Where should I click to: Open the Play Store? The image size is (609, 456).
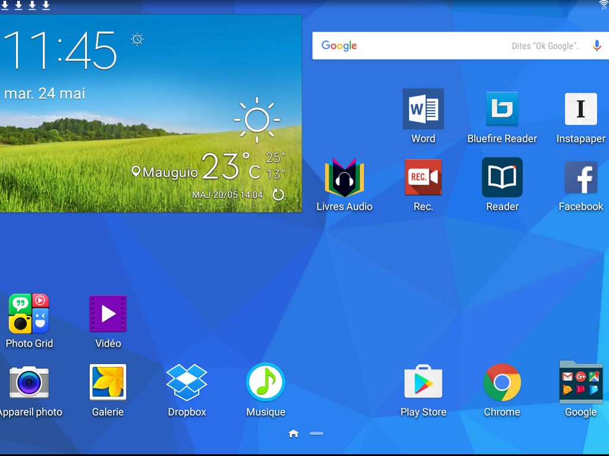423,382
